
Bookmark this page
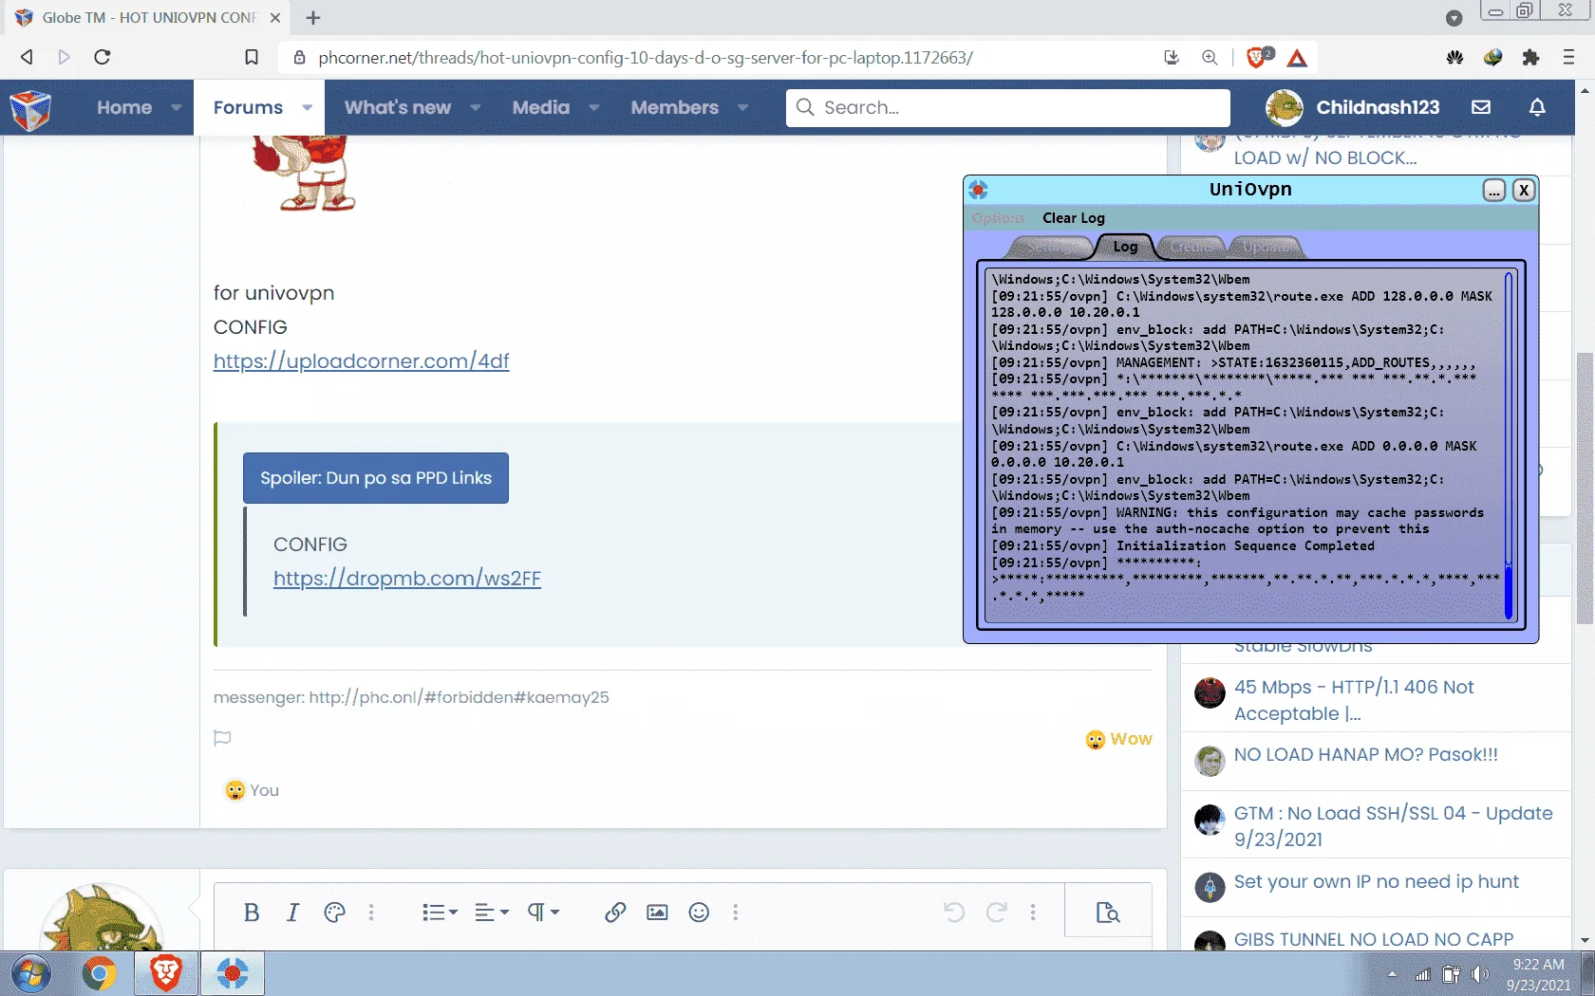coord(252,57)
